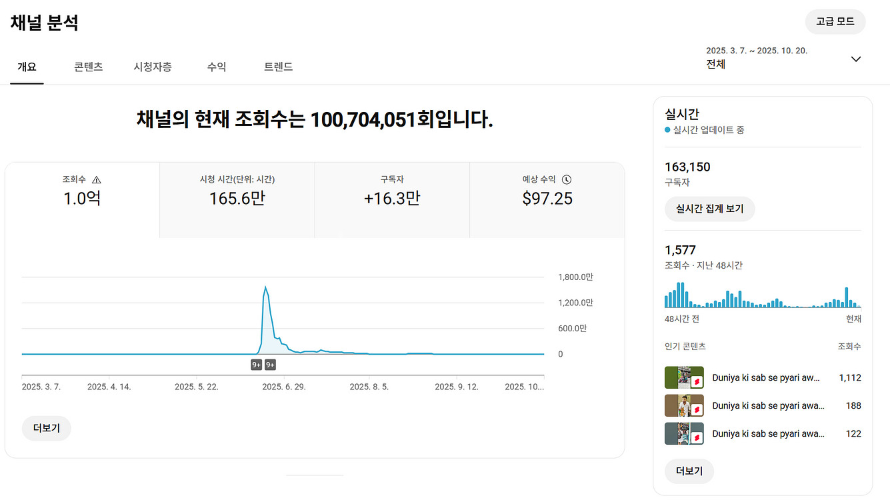The height and width of the screenshot is (500, 890).
Task: Switch to the 시청자층 tab
Action: (x=153, y=67)
